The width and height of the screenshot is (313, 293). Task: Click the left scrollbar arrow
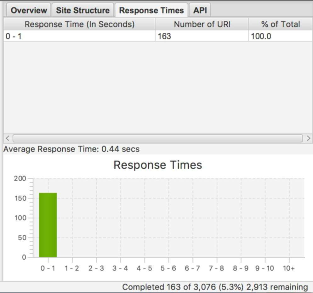click(6, 138)
